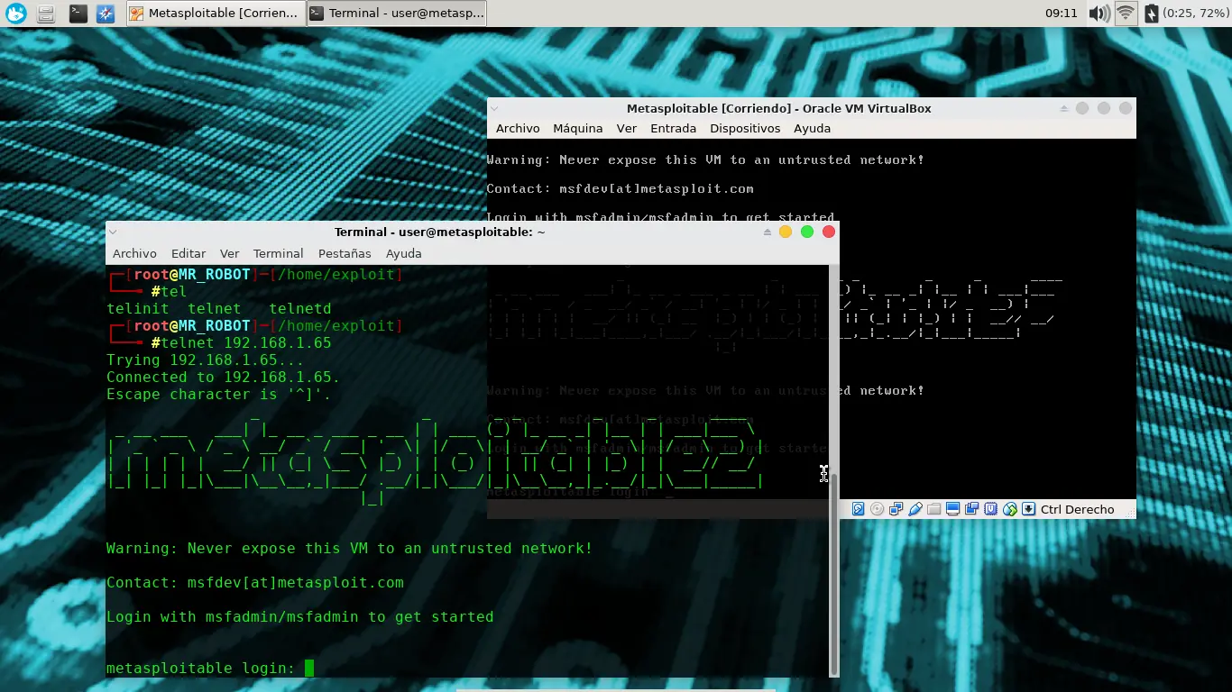The width and height of the screenshot is (1232, 692).
Task: Click 'Connected to 192.168.1.65.' line
Action: (x=223, y=378)
